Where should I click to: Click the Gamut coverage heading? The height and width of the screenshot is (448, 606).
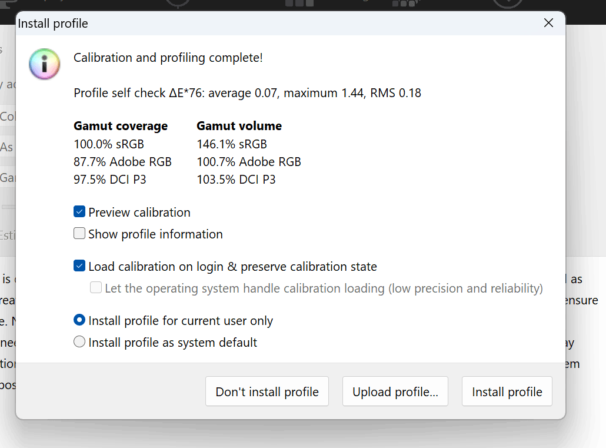121,126
